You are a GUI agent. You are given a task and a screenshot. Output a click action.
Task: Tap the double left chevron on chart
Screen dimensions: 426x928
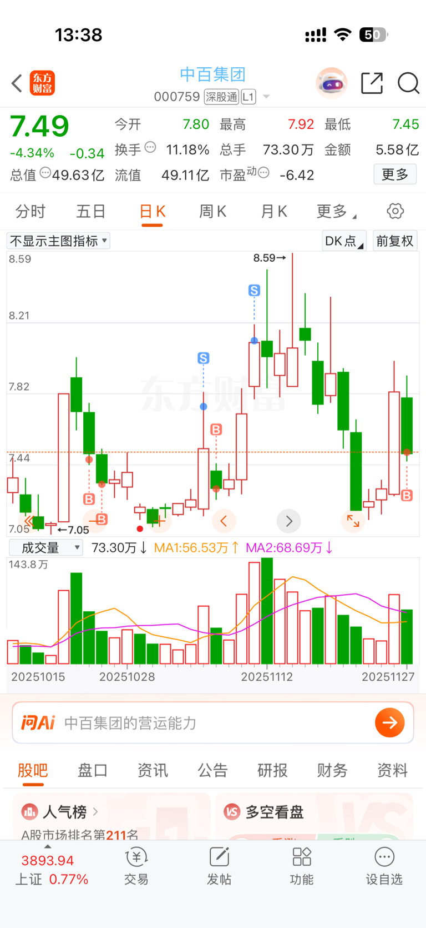click(x=29, y=521)
